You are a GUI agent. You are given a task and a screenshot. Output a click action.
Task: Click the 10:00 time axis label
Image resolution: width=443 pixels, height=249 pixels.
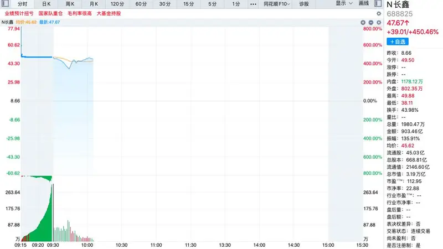87,245
